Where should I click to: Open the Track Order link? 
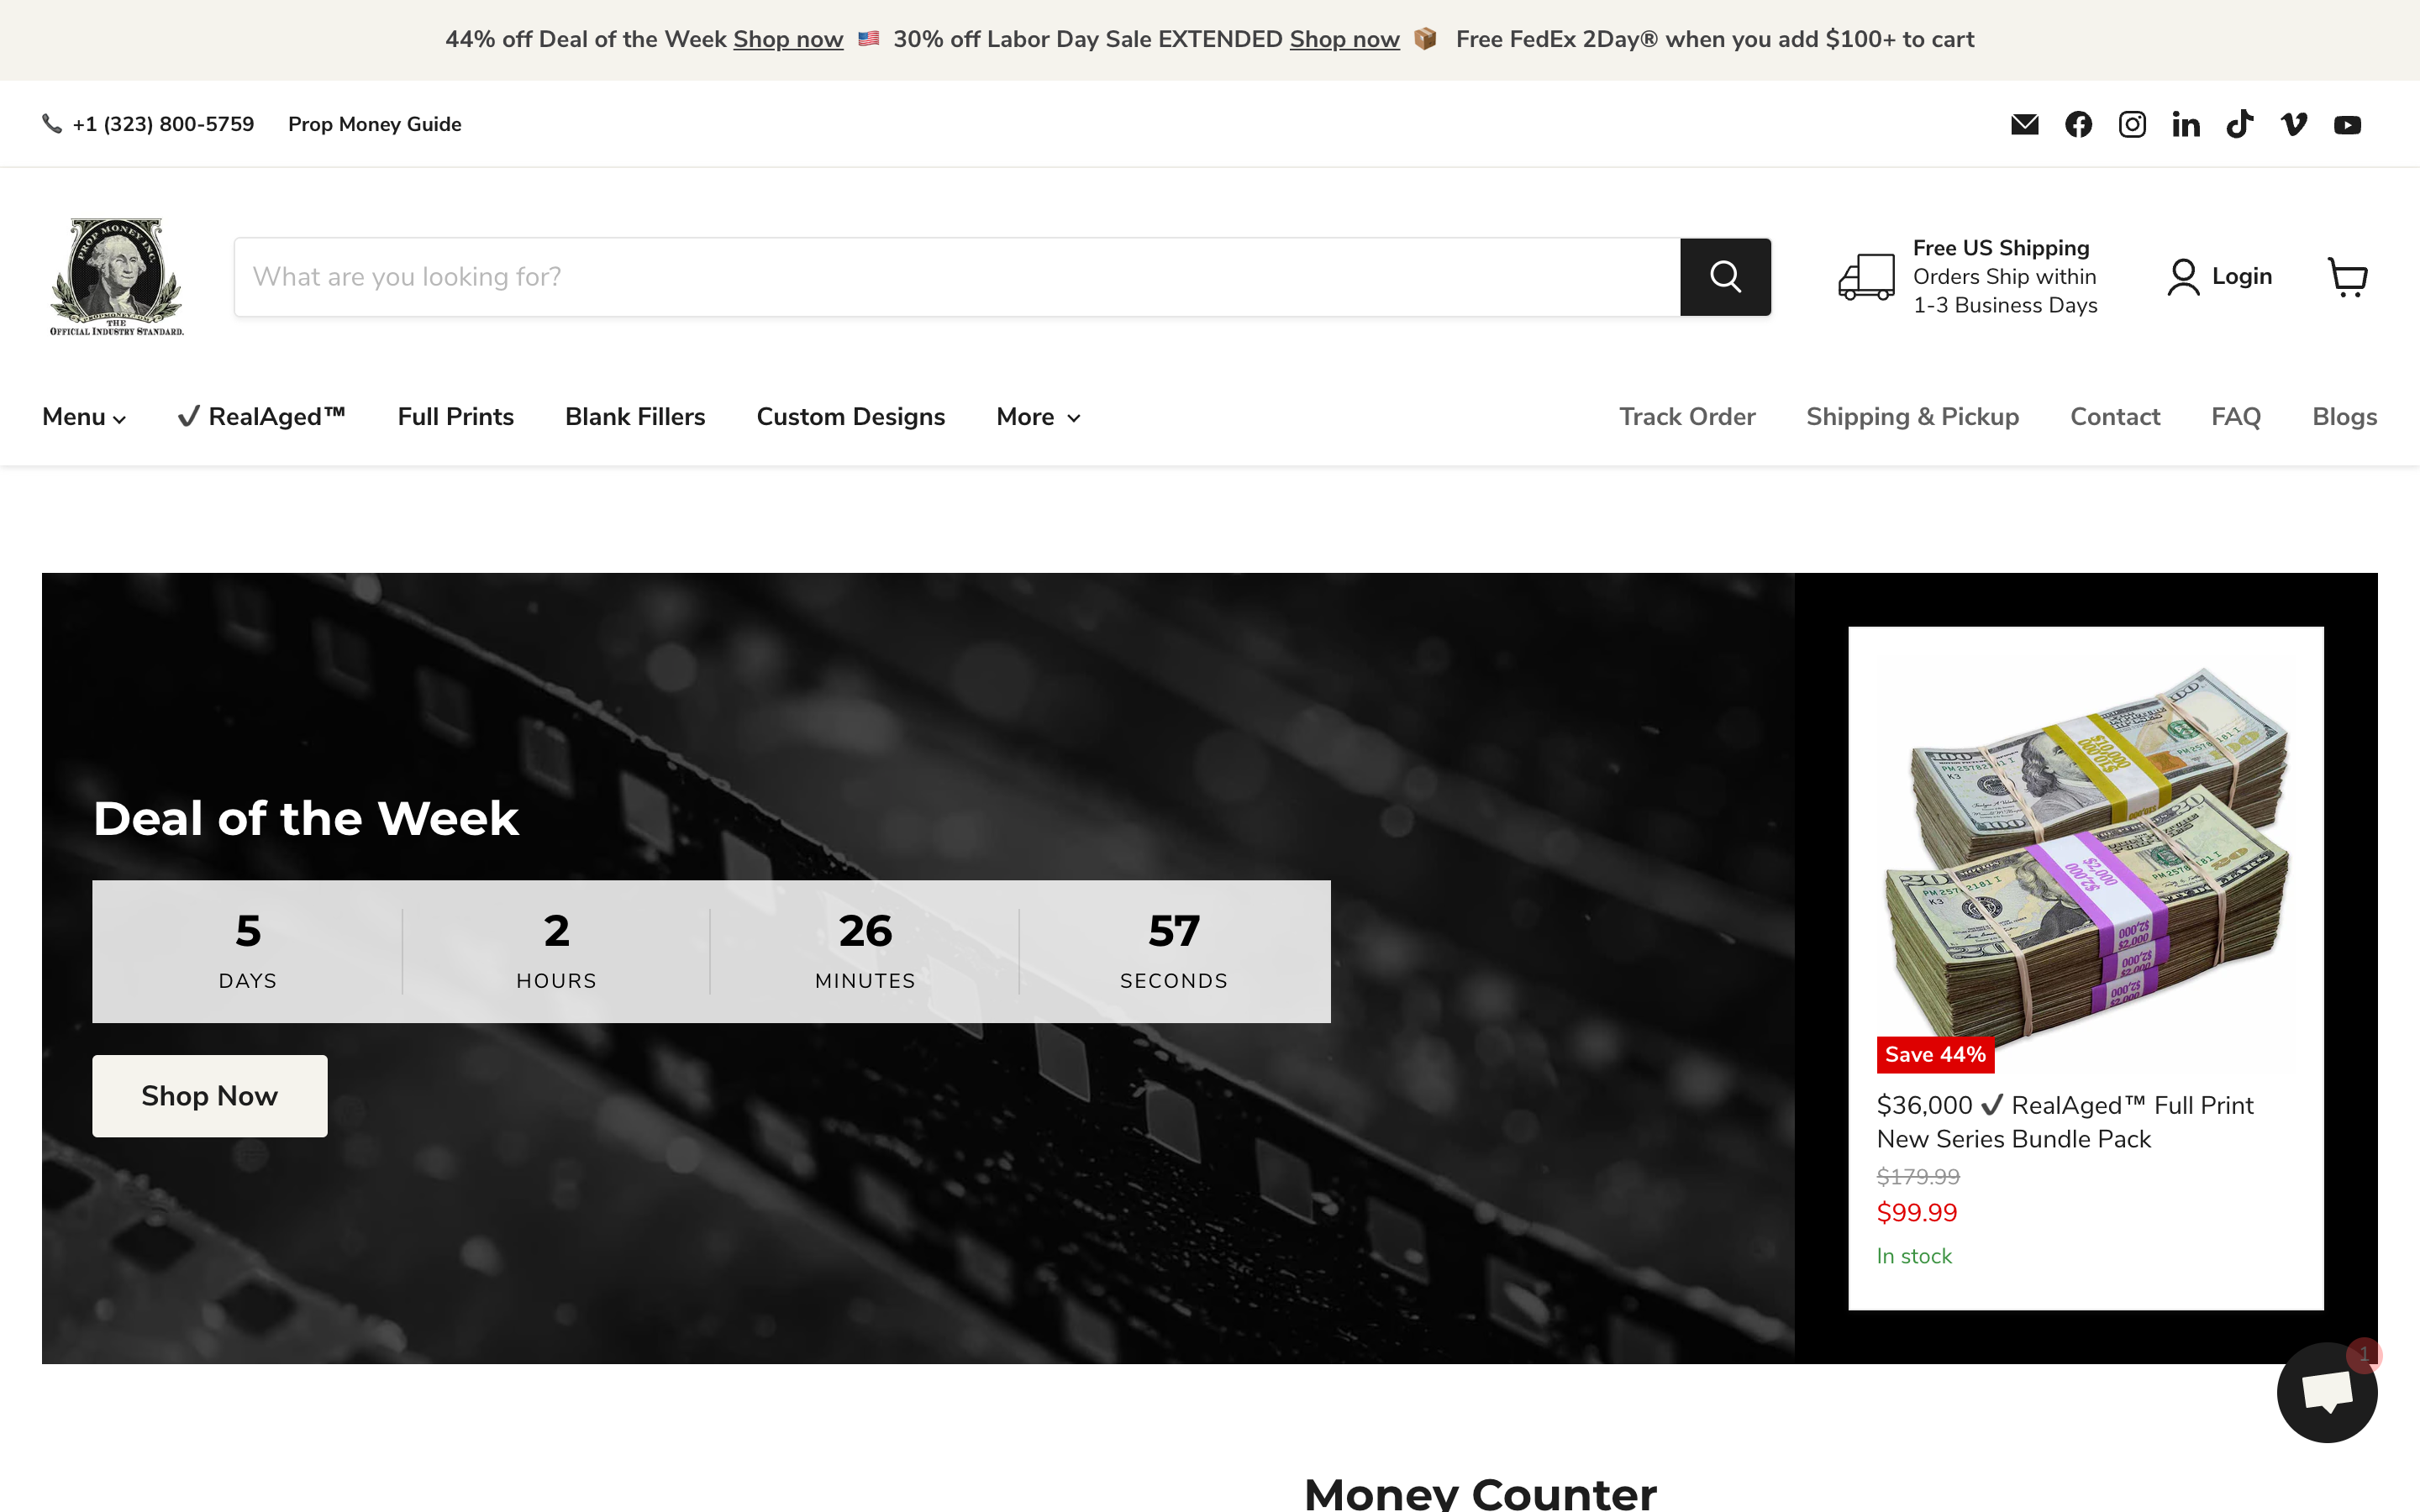coord(1687,416)
